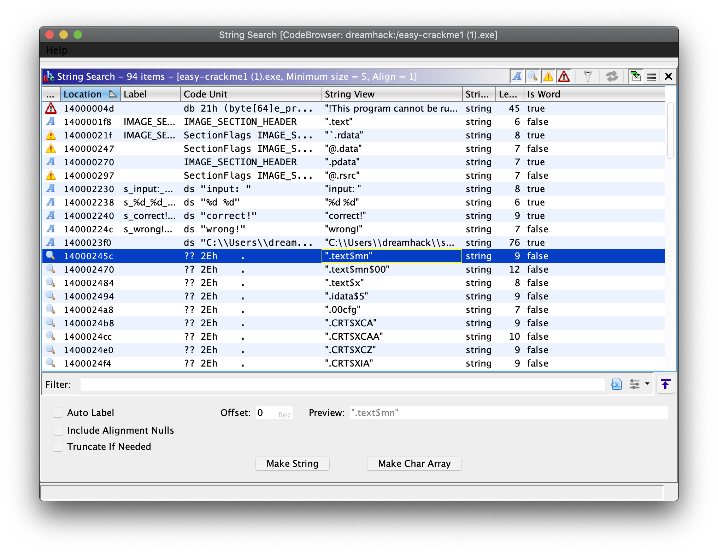Screen dimensions: 718x553
Task: Open filter options dropdown arrow
Action: (x=647, y=384)
